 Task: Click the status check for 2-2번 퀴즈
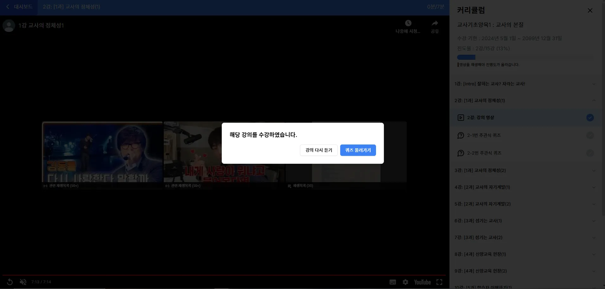590,153
